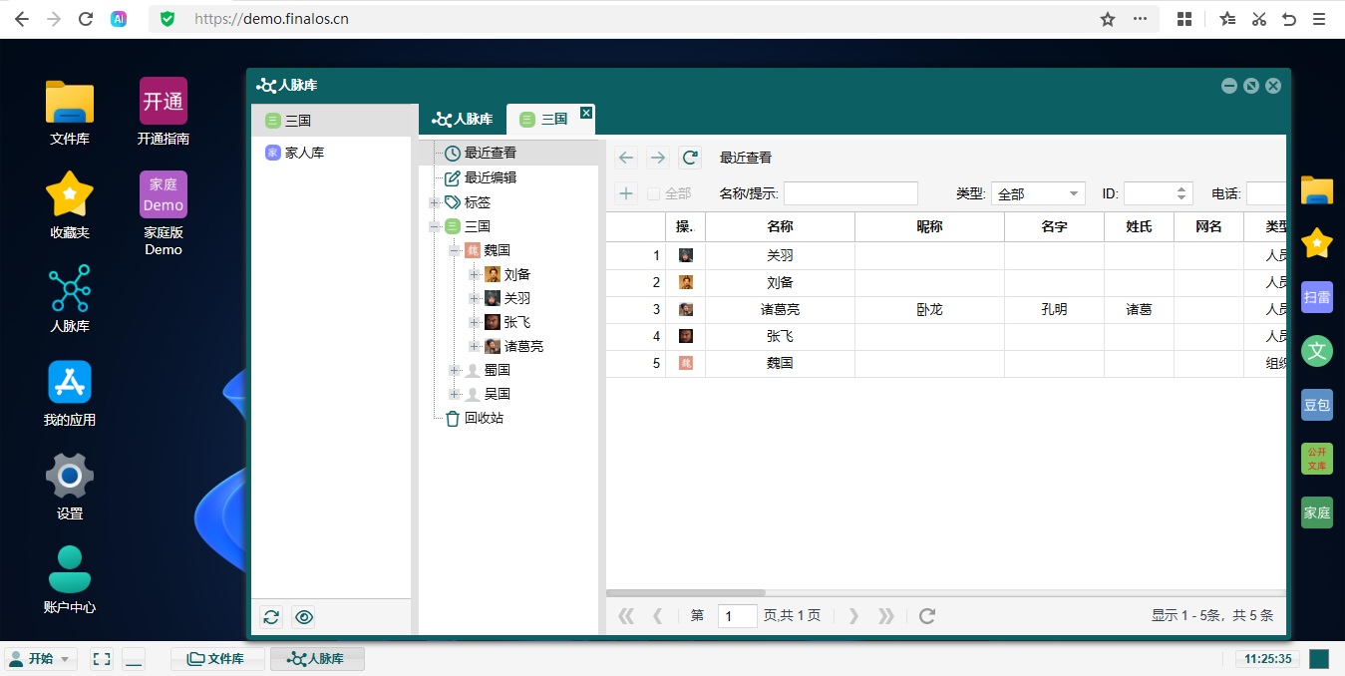Open 回收站 in the tree
This screenshot has width=1345, height=676.
point(484,418)
